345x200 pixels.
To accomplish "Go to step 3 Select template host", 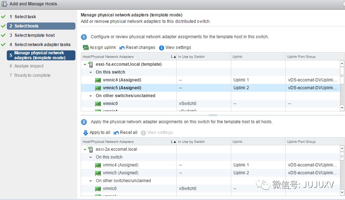I will pos(35,35).
